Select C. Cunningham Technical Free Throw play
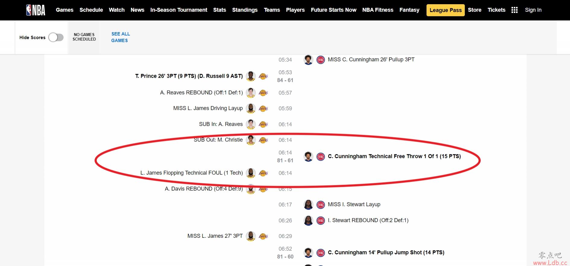The image size is (570, 266). (x=394, y=156)
